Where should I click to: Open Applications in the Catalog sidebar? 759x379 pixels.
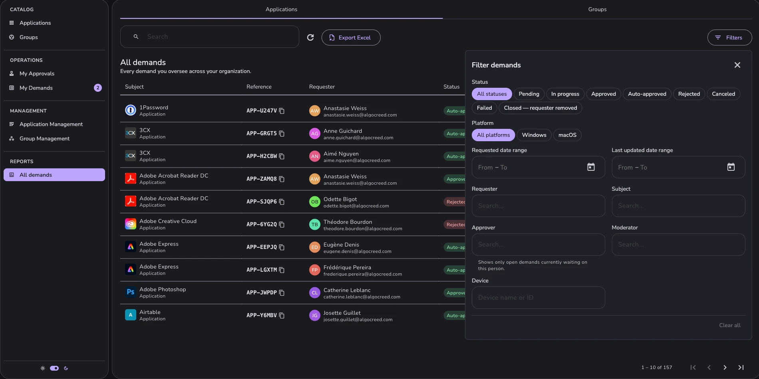[54, 23]
